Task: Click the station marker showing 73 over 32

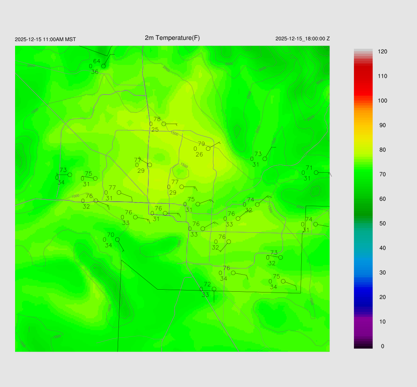Action: [280, 257]
